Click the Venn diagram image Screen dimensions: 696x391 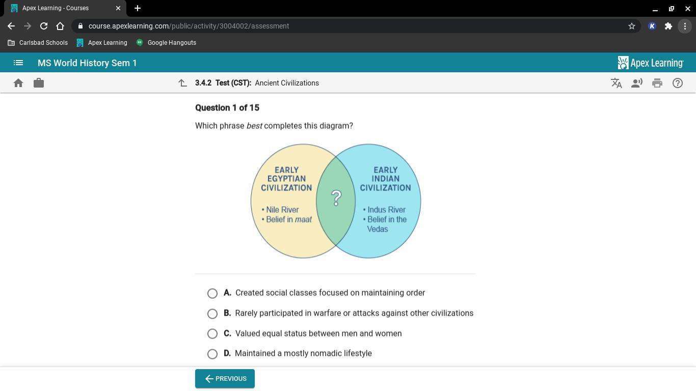336,201
